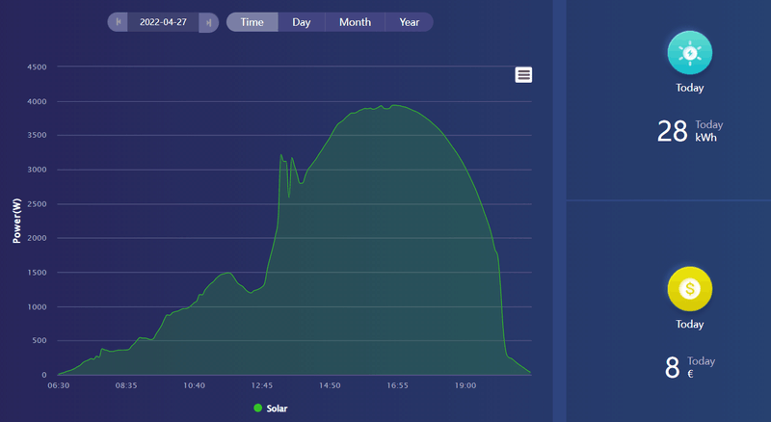Image resolution: width=771 pixels, height=422 pixels.
Task: Switch to the Month tab
Action: point(355,22)
